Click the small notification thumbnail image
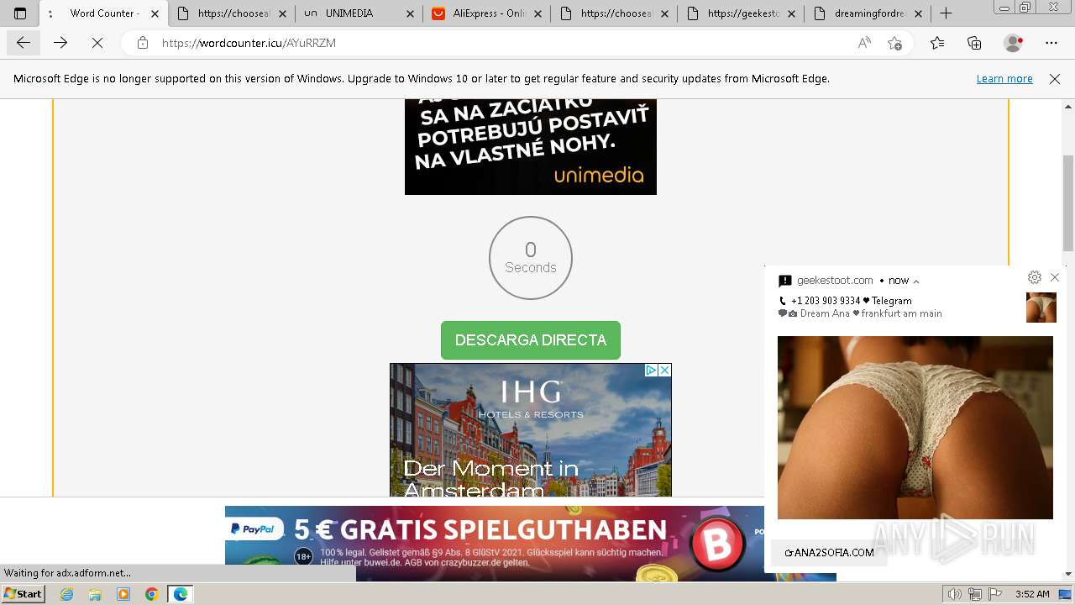The width and height of the screenshot is (1075, 605). pos(1041,308)
